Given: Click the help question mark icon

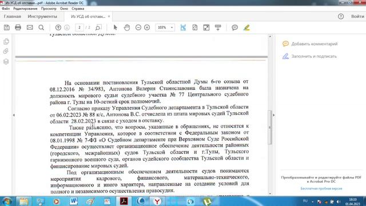Looking at the screenshot, I should [341, 17].
